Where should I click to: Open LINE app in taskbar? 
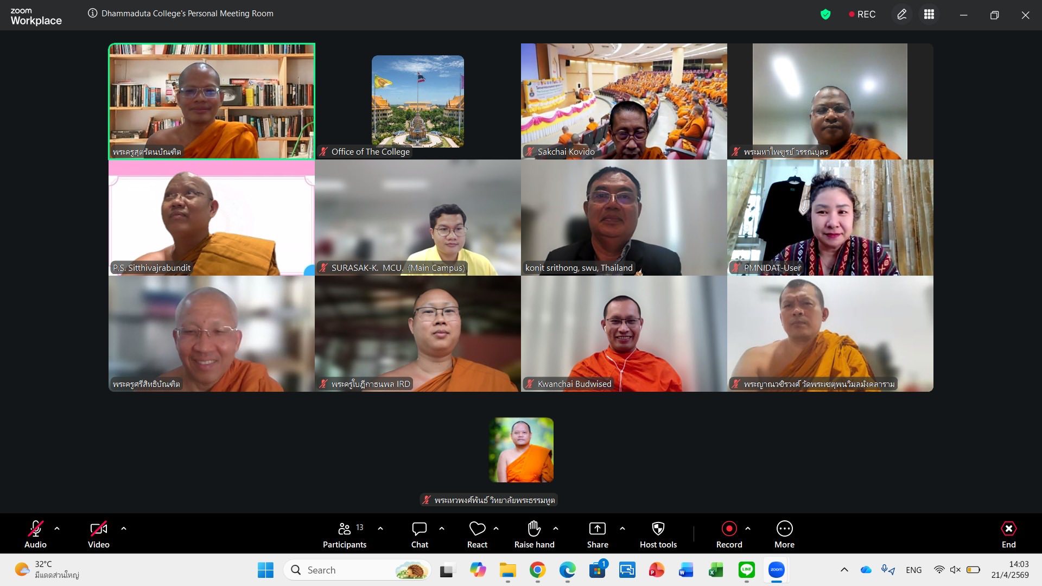coord(747,570)
